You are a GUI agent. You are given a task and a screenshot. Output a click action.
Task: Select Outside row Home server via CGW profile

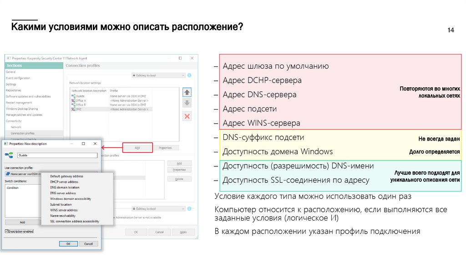[128, 96]
